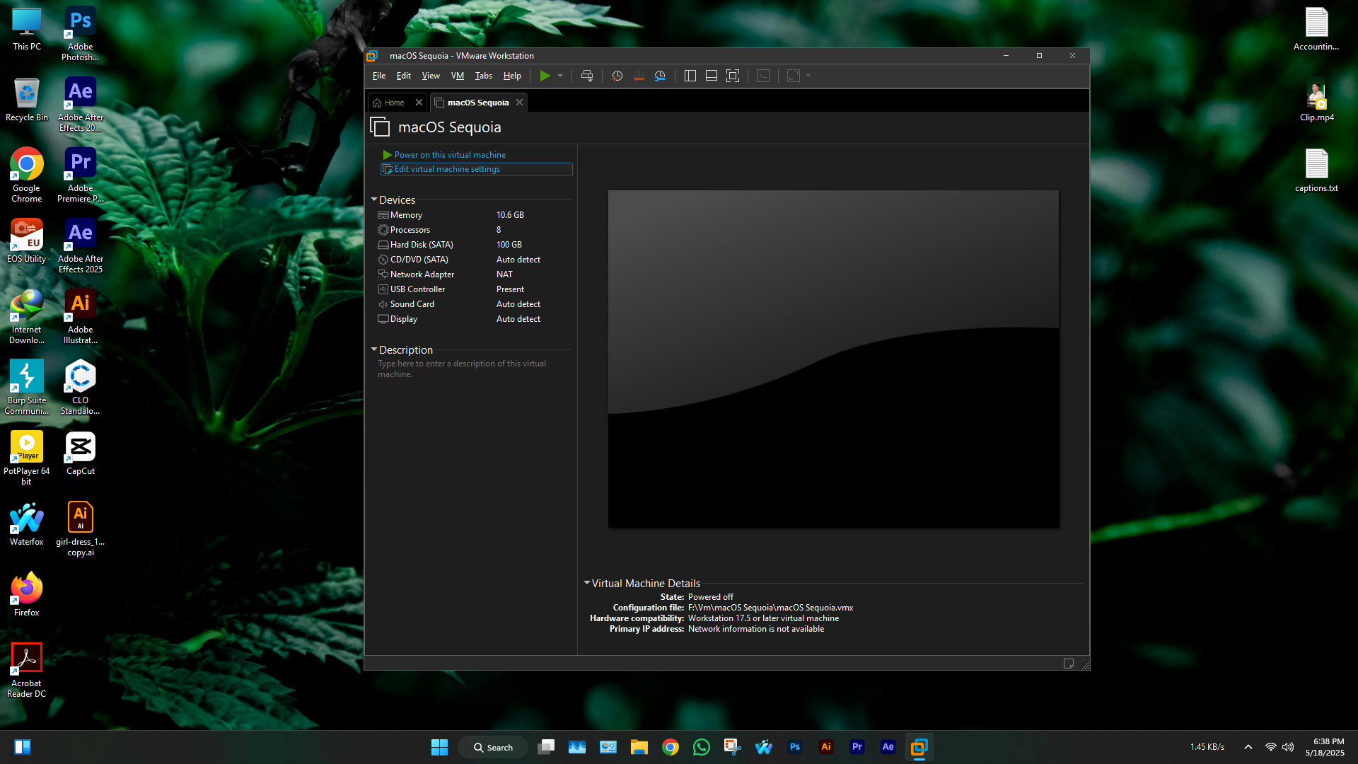Take a snapshot of the virtual machine
The height and width of the screenshot is (764, 1358).
pyautogui.click(x=617, y=76)
